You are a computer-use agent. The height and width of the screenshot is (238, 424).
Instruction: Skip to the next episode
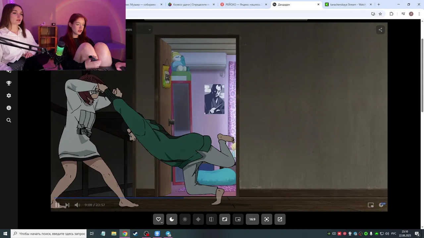[x=67, y=205]
